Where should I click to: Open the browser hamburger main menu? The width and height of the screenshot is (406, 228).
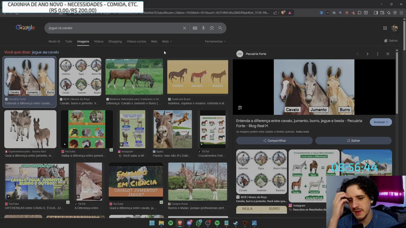click(x=401, y=13)
